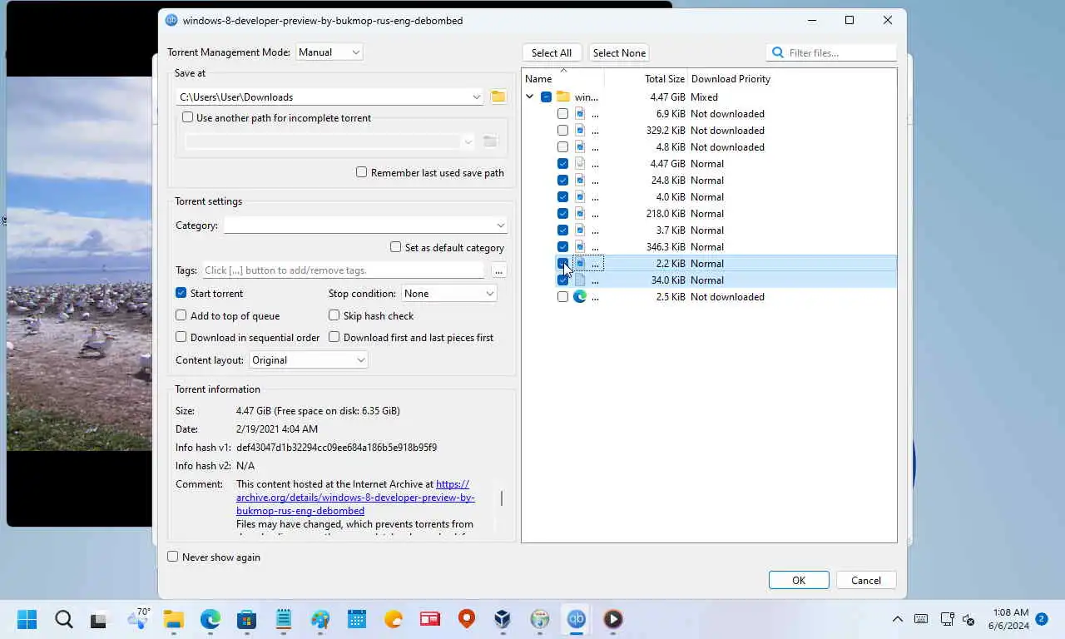Click Select All button

(x=552, y=52)
